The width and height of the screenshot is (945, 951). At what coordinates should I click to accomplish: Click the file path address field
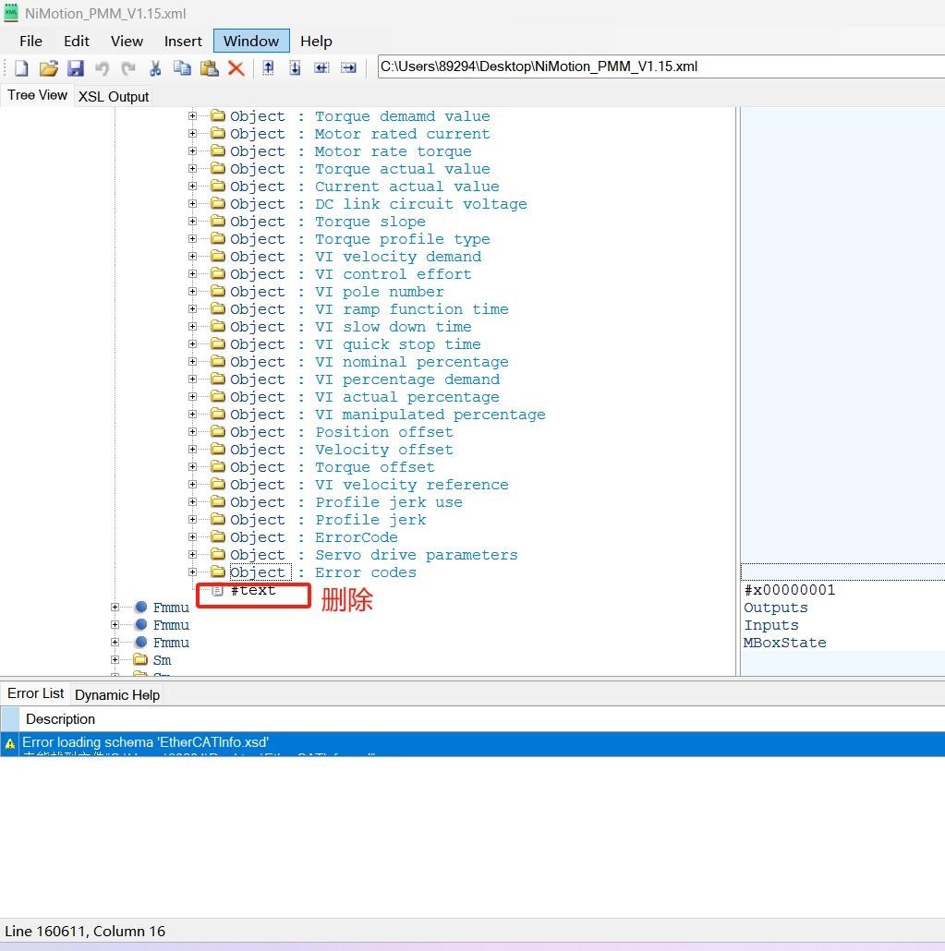click(660, 66)
